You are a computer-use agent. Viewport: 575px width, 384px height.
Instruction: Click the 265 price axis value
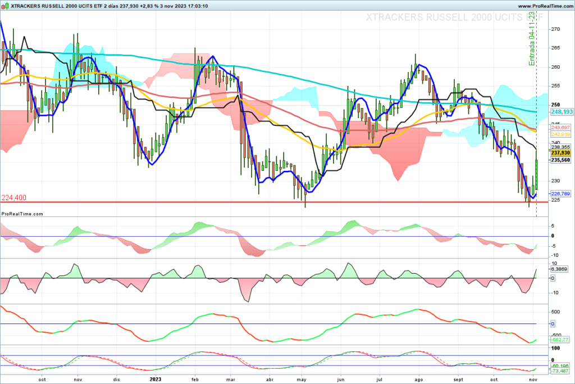[555, 48]
